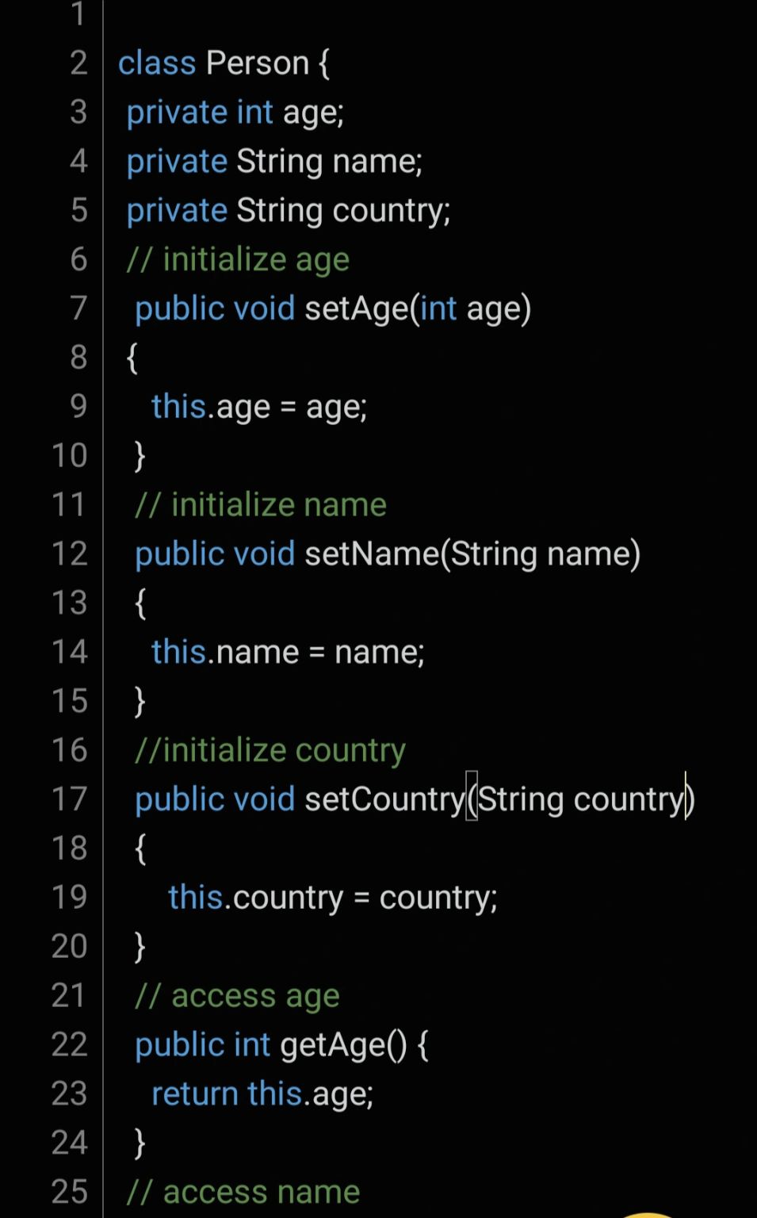Image resolution: width=757 pixels, height=1218 pixels.
Task: Click line number 12 in the gutter
Action: [x=69, y=553]
